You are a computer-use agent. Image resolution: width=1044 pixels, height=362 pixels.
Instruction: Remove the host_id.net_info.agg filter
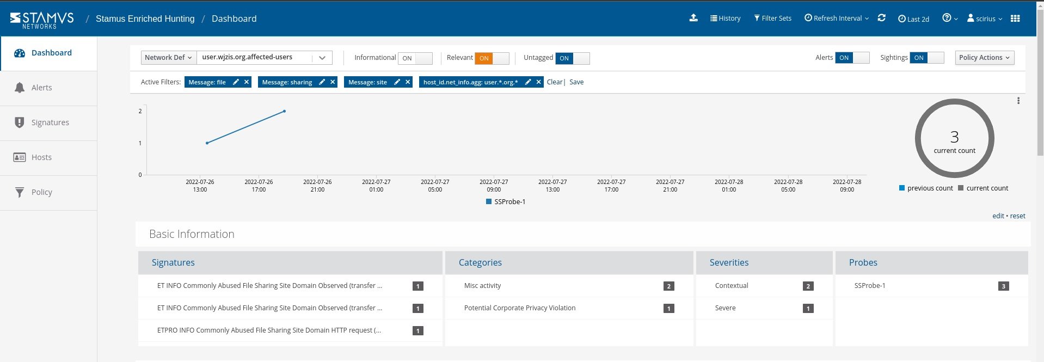(x=538, y=82)
